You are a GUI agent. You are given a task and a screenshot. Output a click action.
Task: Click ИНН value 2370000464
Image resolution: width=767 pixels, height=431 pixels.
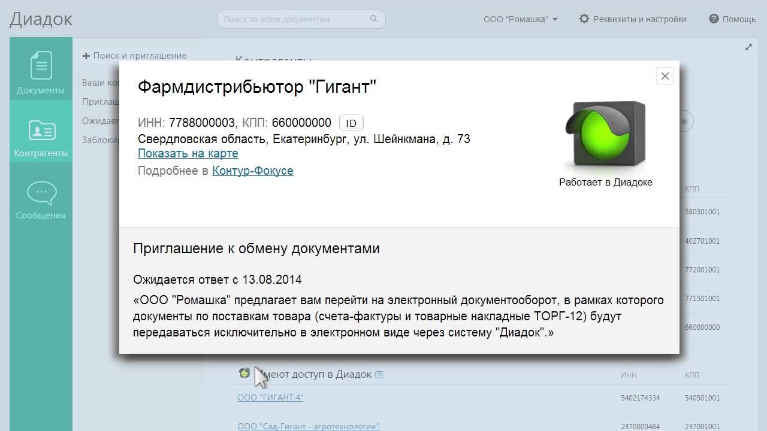point(641,427)
